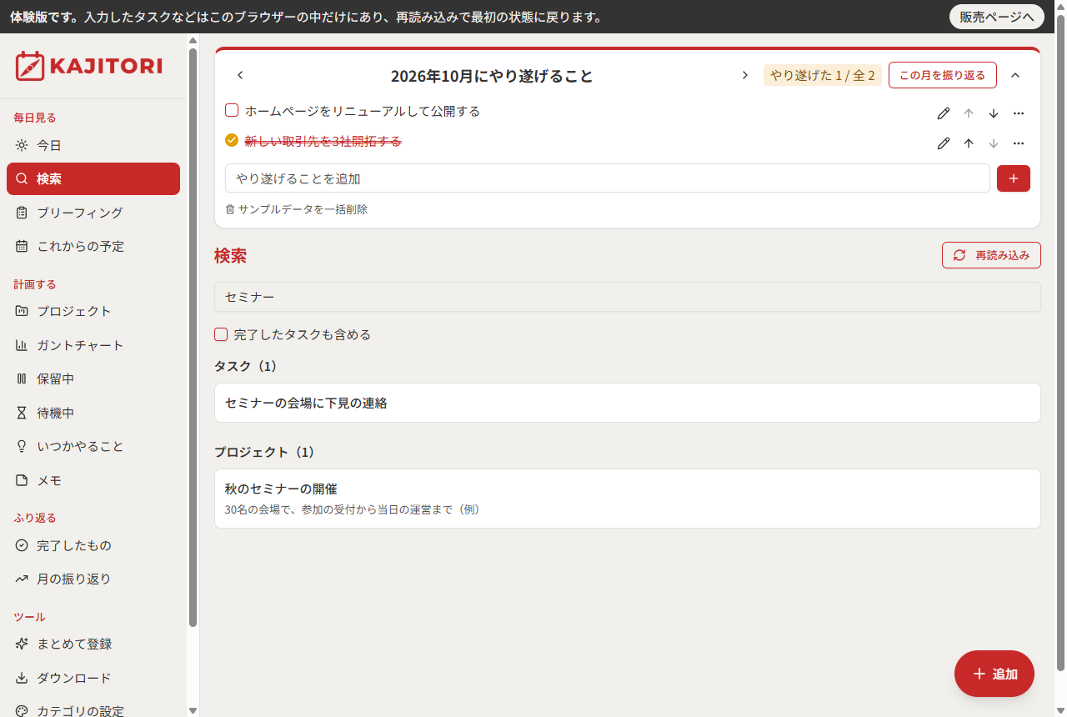Click the 再読み込み button

point(991,255)
